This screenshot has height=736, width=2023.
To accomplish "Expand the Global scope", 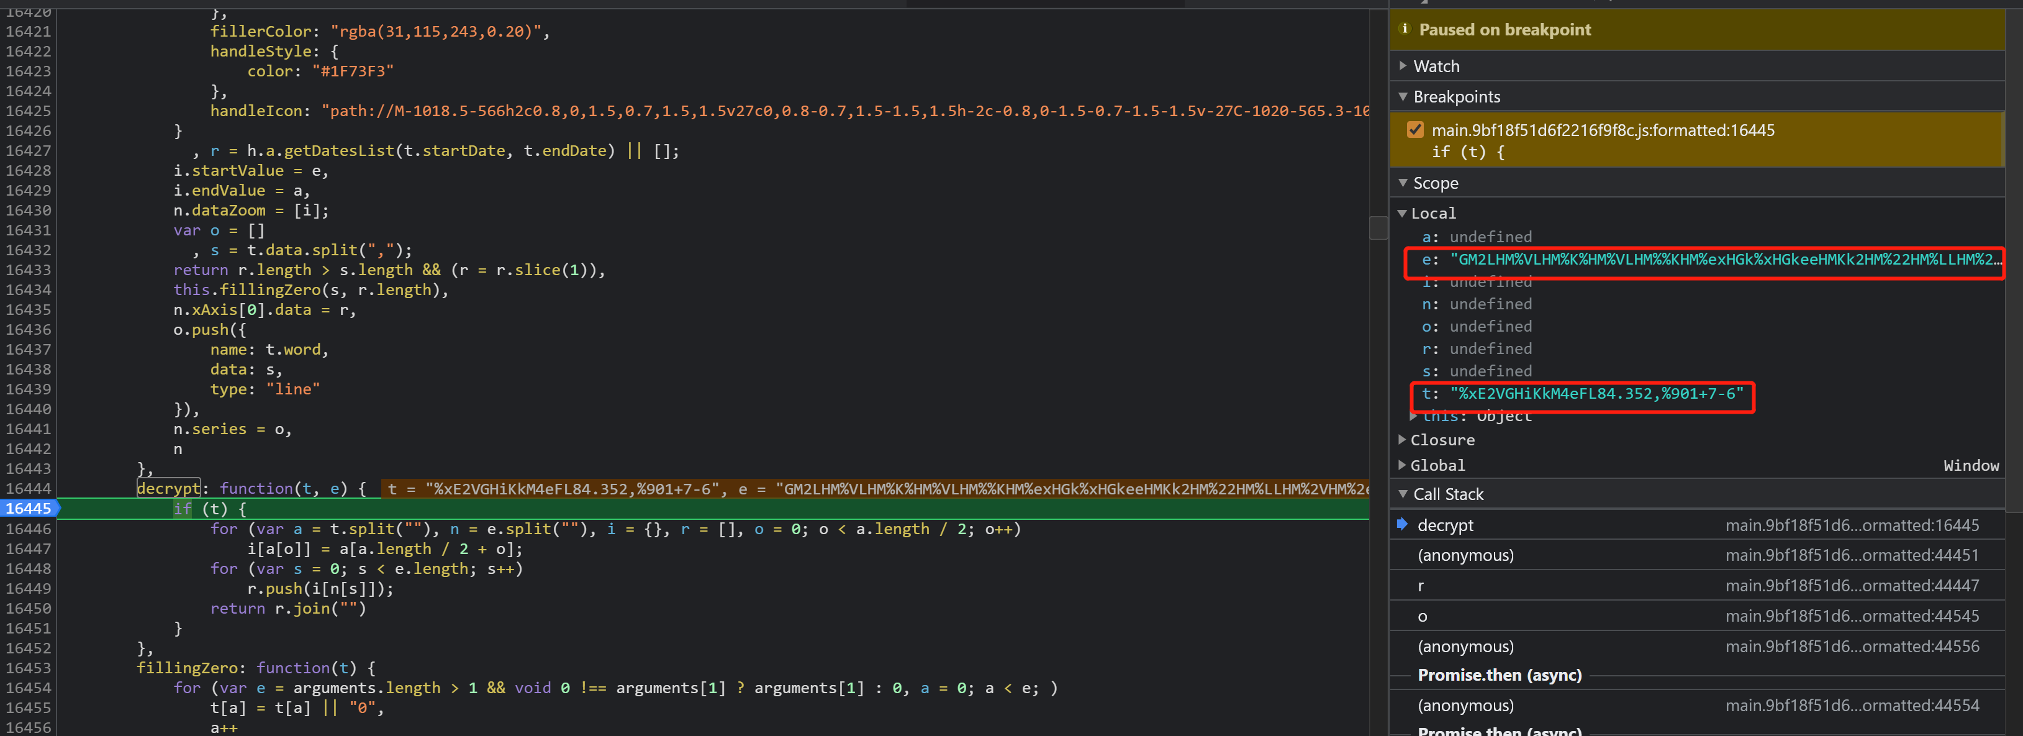I will (1402, 465).
